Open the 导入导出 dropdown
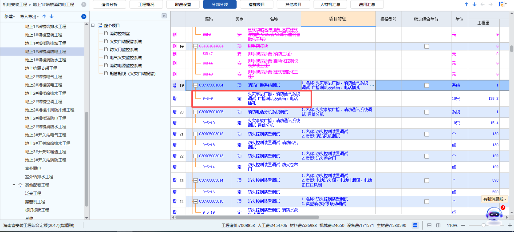Viewport: 514px width, 232px height. pos(29,17)
